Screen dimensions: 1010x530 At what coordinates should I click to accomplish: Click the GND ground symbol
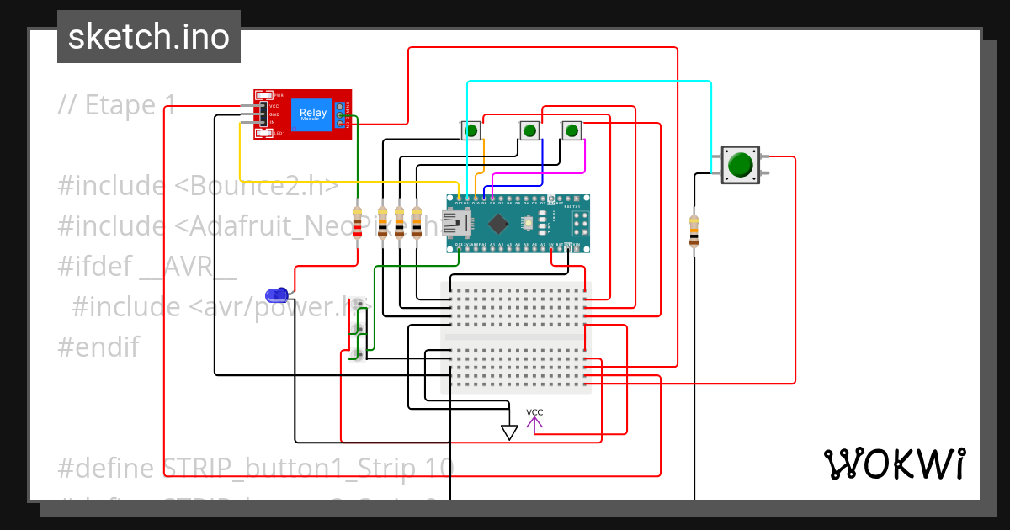(x=508, y=430)
